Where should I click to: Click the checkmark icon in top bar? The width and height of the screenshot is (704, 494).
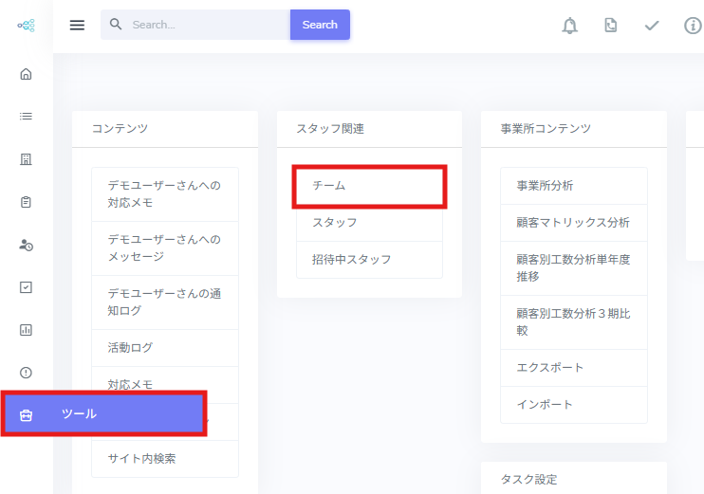click(652, 26)
